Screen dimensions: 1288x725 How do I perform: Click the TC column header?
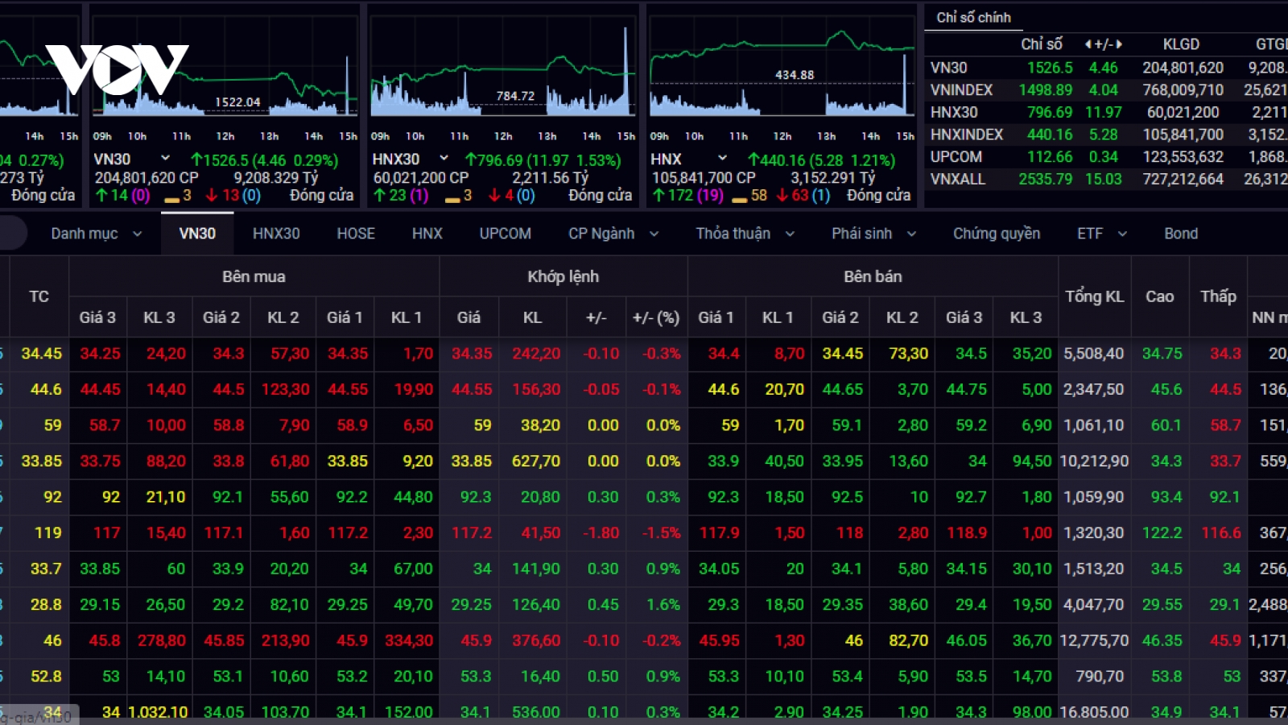(39, 296)
